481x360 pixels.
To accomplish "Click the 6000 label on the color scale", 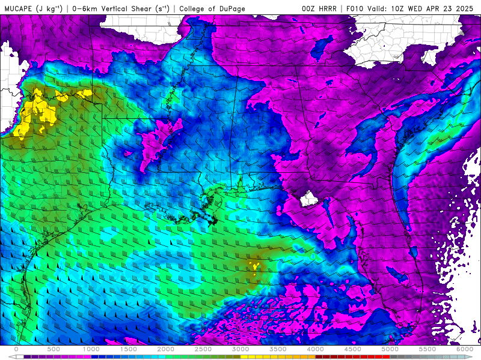I will pos(465,349).
